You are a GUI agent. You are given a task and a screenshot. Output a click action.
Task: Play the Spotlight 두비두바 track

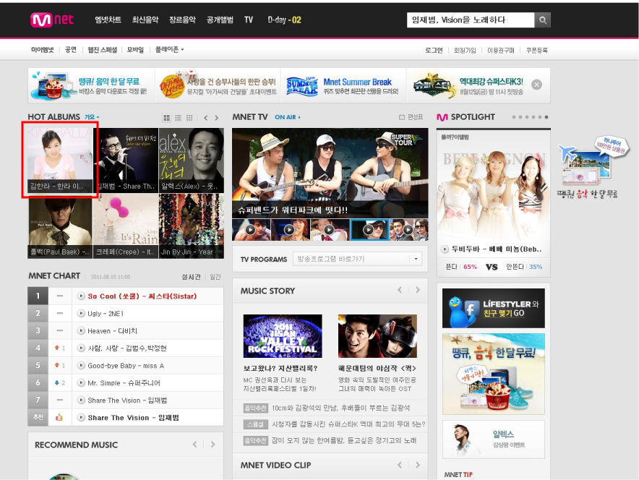click(445, 249)
